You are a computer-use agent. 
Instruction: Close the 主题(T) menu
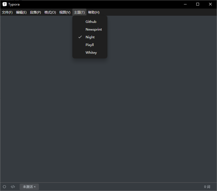(79, 12)
